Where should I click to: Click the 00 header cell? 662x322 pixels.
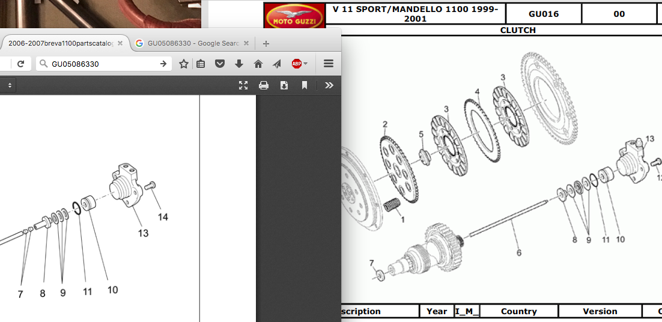(619, 14)
